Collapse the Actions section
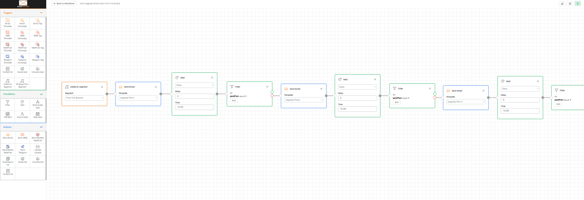This screenshot has height=200, width=584. pyautogui.click(x=41, y=127)
